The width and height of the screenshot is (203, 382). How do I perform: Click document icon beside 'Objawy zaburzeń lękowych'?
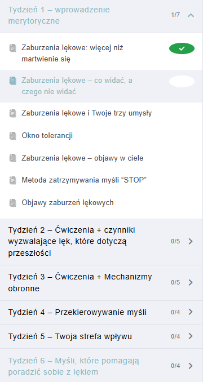pos(12,203)
